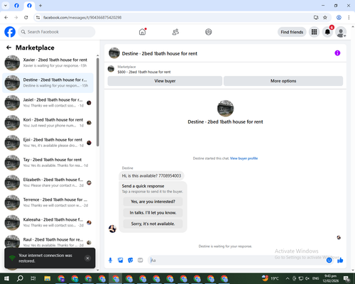This screenshot has height=284, width=355.
Task: Open the View buyer profile link
Action: [x=244, y=158]
